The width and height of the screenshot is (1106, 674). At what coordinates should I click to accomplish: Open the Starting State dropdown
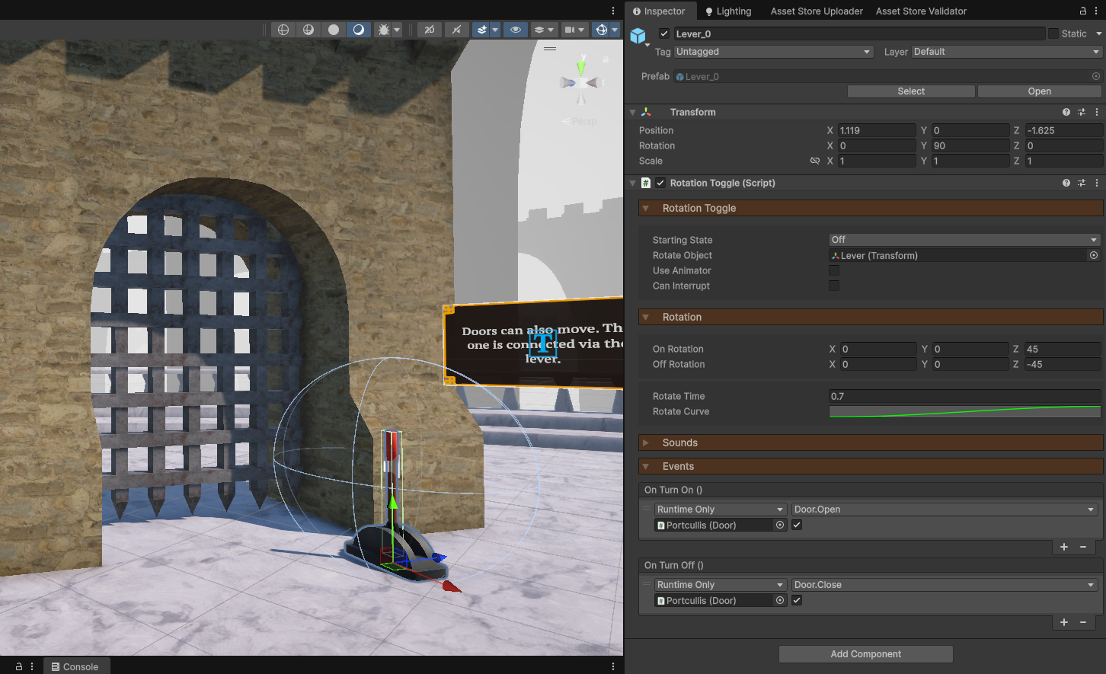pyautogui.click(x=964, y=239)
